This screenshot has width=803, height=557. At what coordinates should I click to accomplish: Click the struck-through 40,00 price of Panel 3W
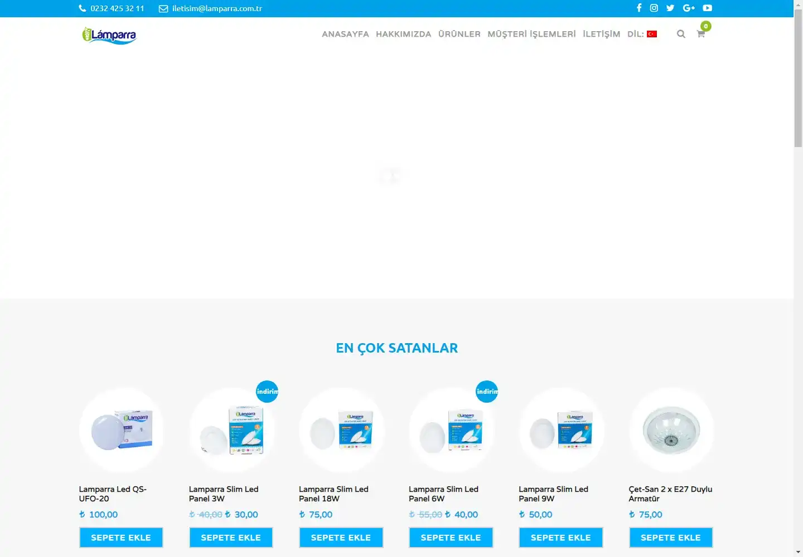206,515
